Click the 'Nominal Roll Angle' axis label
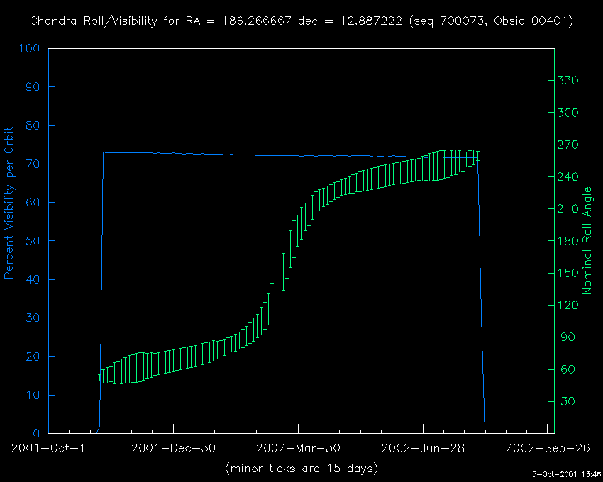 coord(587,241)
